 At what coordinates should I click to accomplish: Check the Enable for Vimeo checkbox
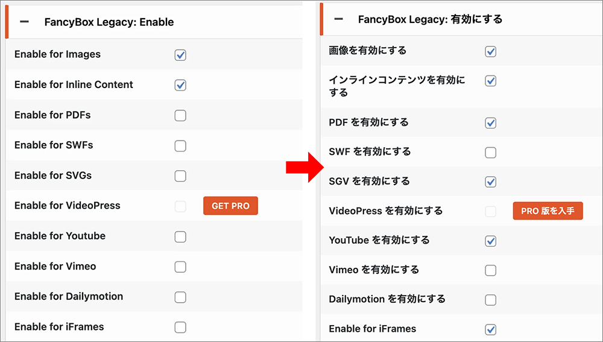[x=180, y=267]
